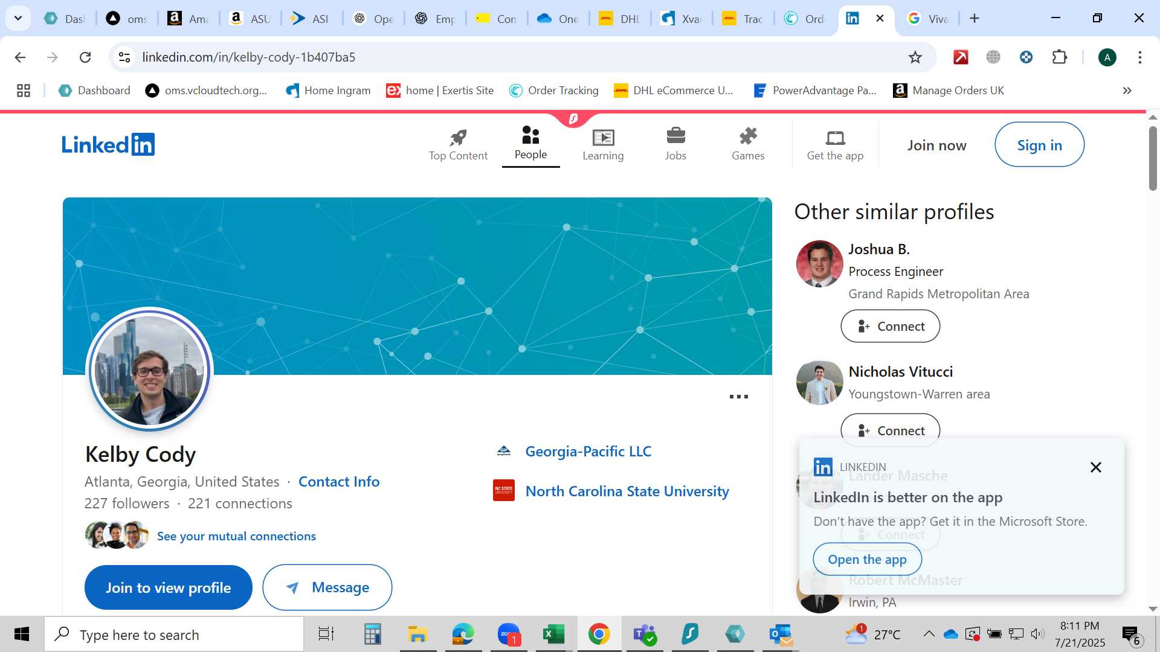Go back to previous page
Screen dimensions: 1160x652
pos(20,57)
